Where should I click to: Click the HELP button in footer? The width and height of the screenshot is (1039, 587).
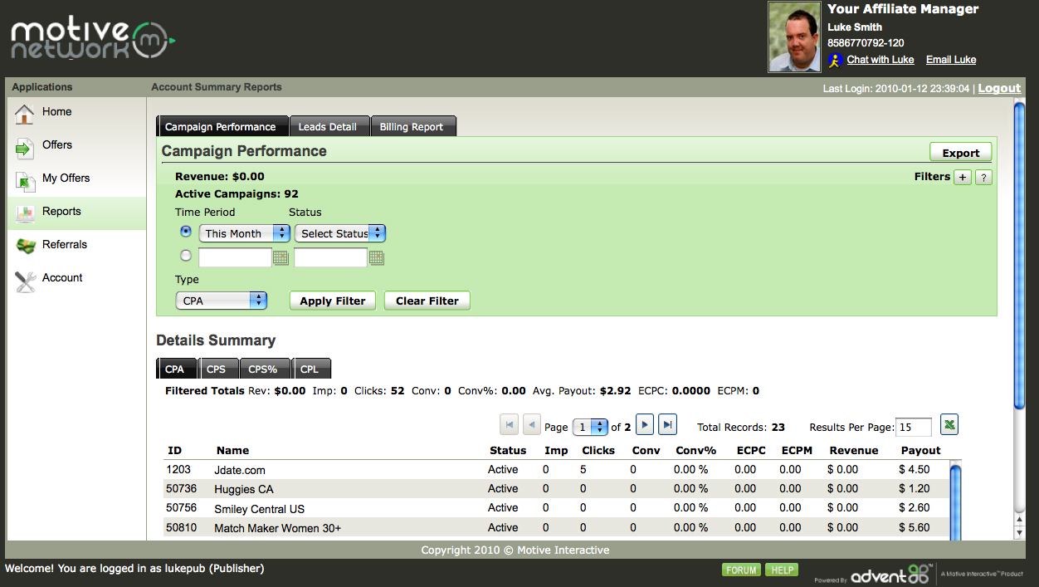point(781,570)
